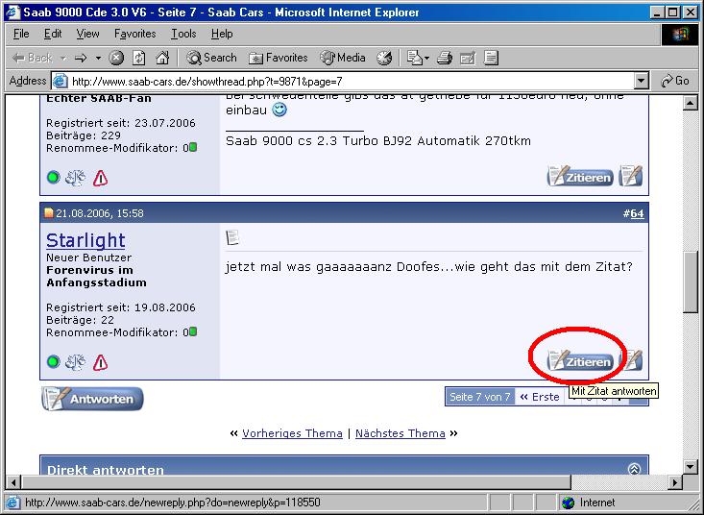Click the Go button
704x515 pixels.
point(675,81)
